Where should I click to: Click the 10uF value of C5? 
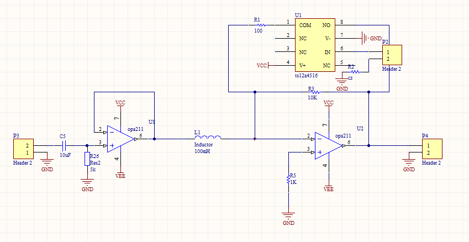point(65,155)
